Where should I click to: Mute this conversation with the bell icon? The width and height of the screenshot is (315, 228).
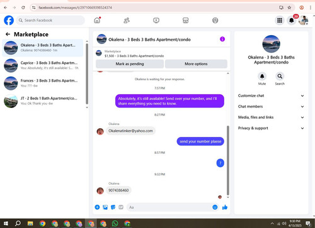[x=262, y=76]
